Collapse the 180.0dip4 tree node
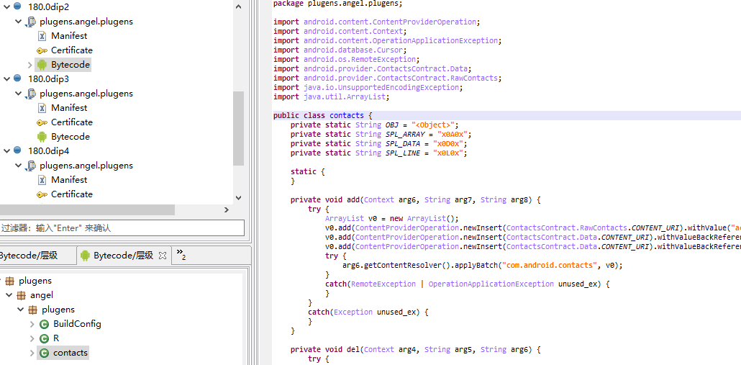The height and width of the screenshot is (365, 741). (x=6, y=151)
